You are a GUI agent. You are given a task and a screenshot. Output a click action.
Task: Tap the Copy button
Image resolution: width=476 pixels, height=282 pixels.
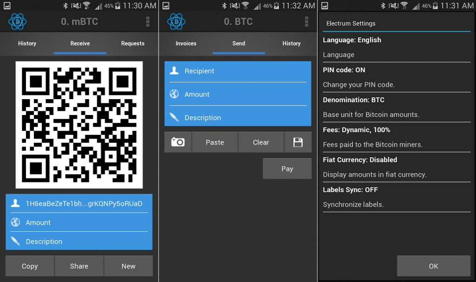[x=30, y=266]
